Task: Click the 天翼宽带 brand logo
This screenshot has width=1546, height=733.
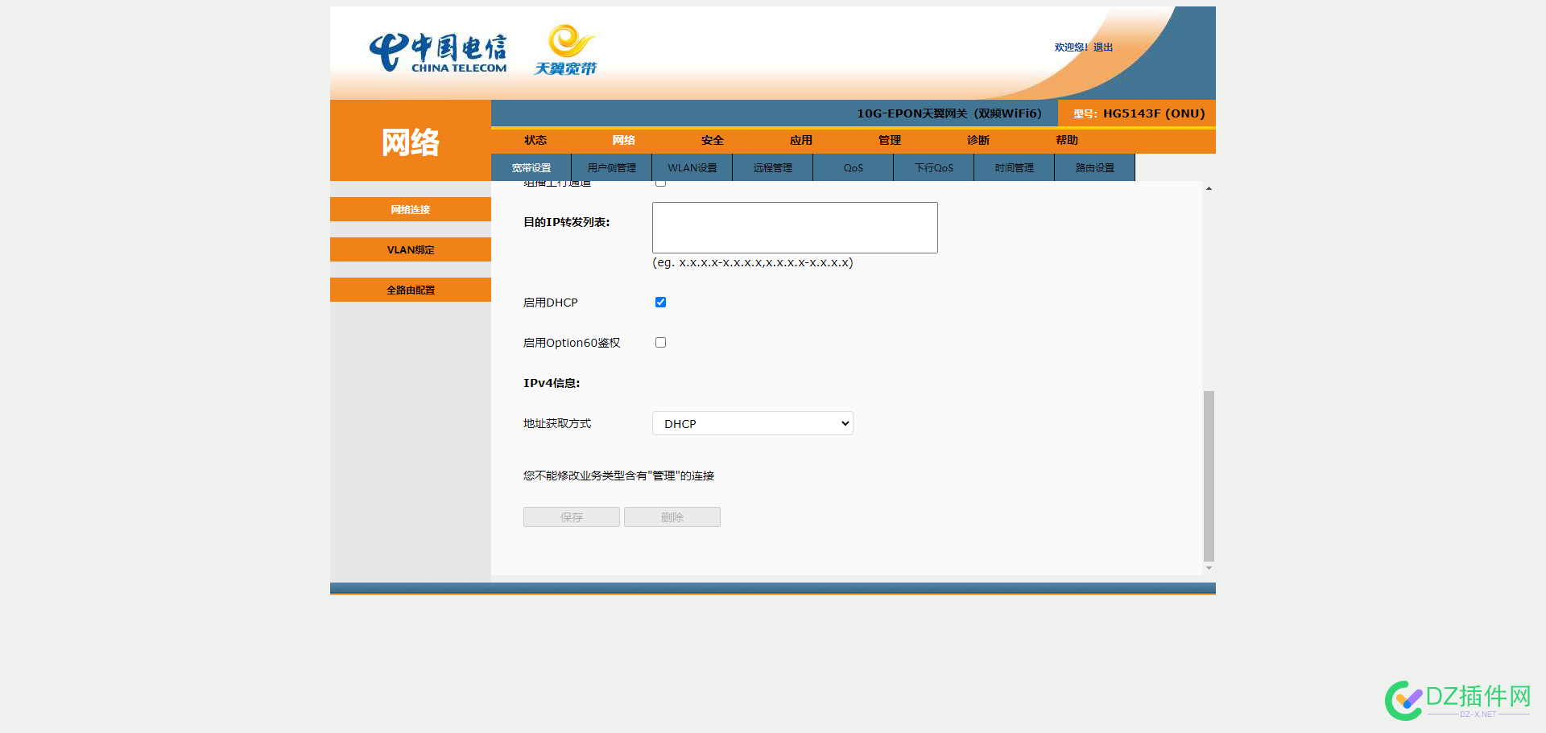Action: (566, 50)
